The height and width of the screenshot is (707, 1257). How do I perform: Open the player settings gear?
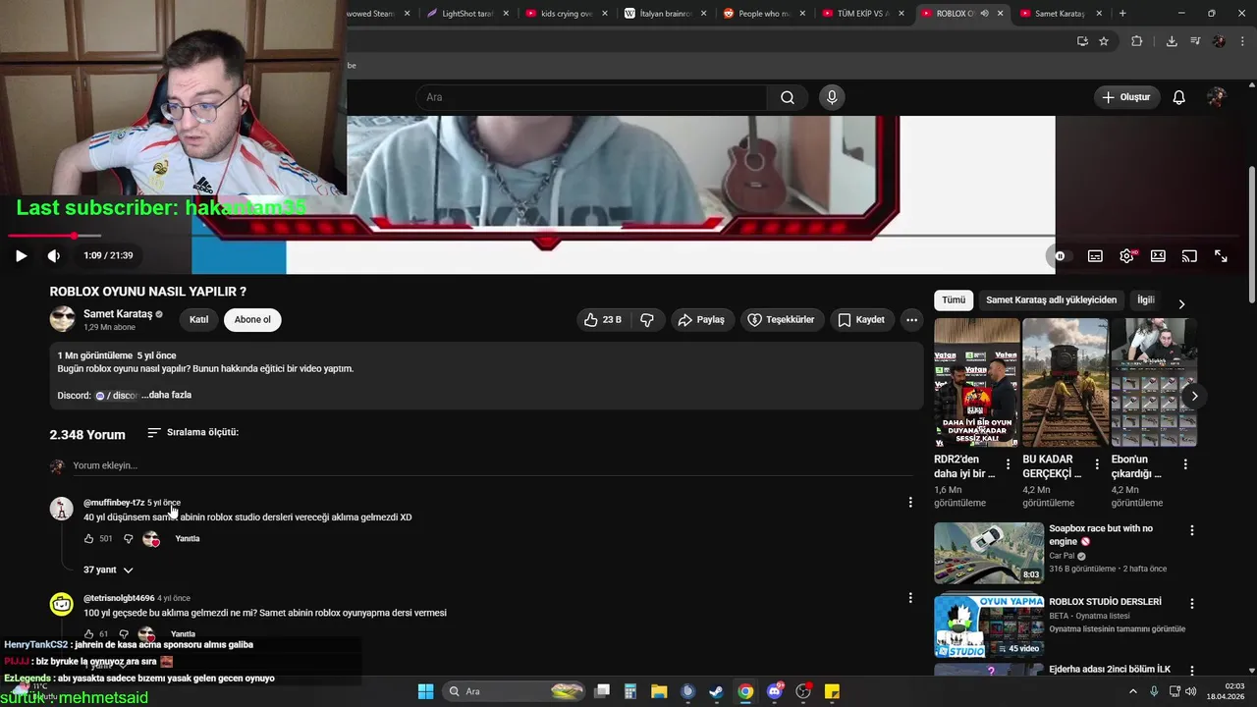pyautogui.click(x=1126, y=255)
